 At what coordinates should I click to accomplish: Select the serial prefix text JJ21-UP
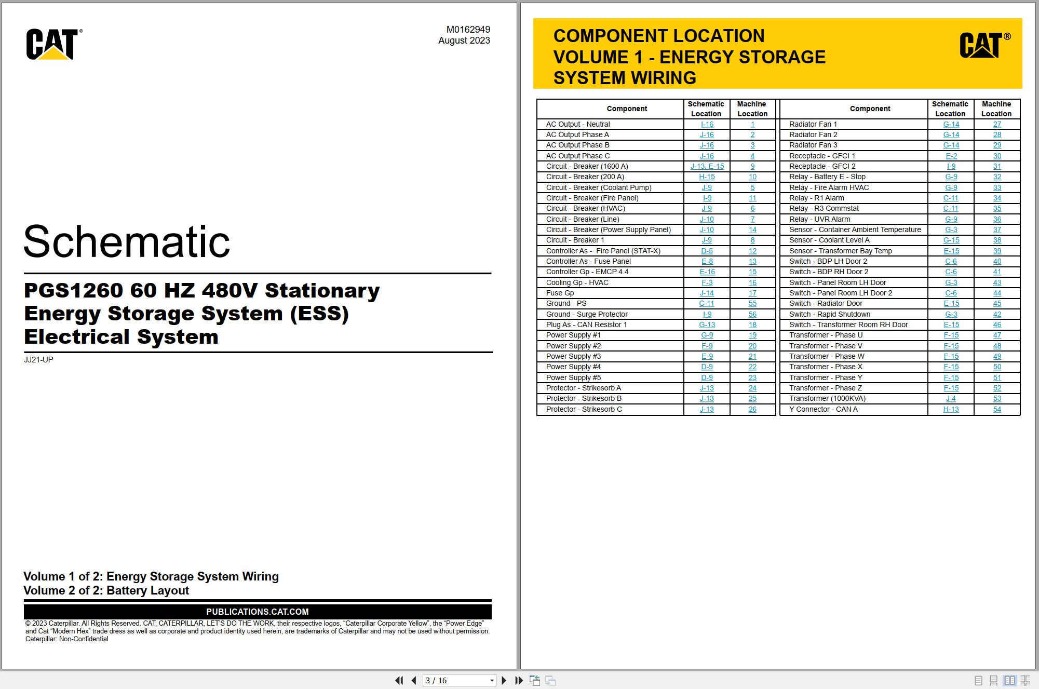38,359
